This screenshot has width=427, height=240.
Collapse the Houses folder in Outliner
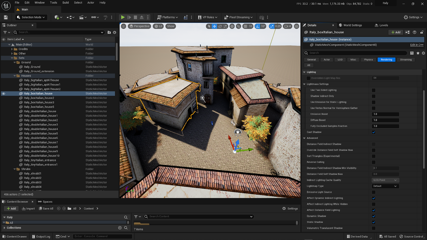click(15, 76)
